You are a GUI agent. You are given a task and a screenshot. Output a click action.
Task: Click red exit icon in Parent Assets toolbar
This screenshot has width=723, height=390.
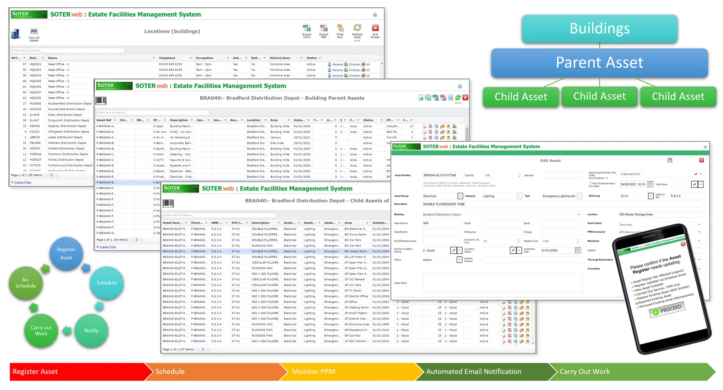point(465,97)
